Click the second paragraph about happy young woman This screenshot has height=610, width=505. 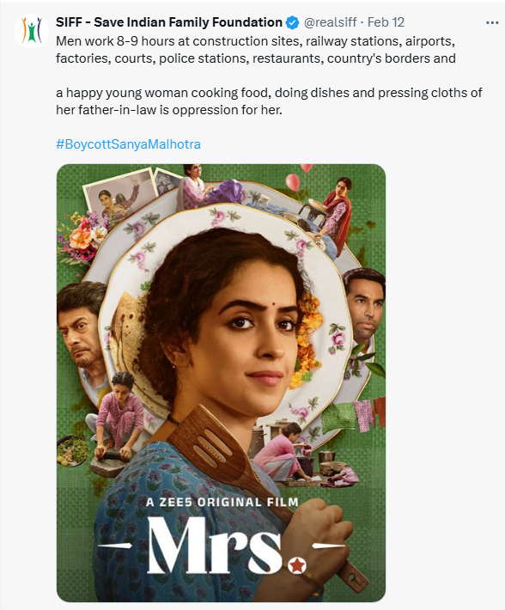269,101
